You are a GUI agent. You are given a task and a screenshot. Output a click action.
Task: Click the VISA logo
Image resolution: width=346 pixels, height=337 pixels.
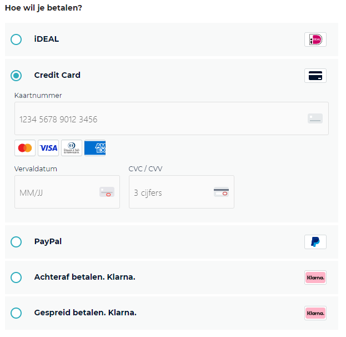(48, 148)
